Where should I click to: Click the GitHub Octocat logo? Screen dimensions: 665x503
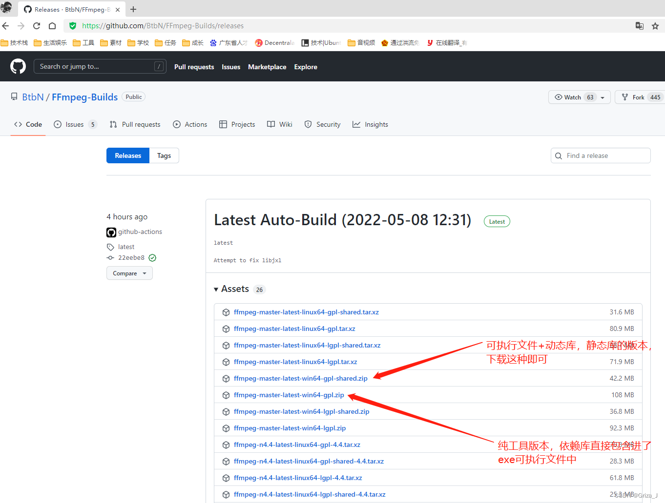(18, 66)
